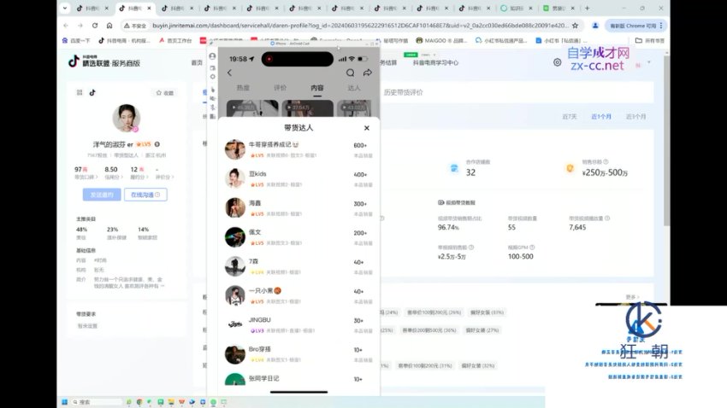This screenshot has width=727, height=408.
Task: Click the Windows Start button
Action: 67,401
